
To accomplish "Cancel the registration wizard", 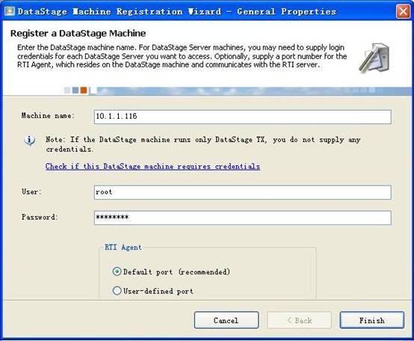I will click(226, 320).
